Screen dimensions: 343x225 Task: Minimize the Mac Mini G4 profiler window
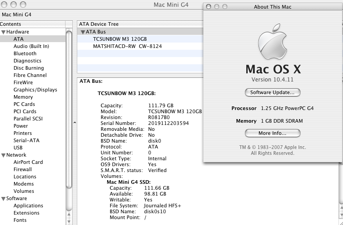(14, 5)
